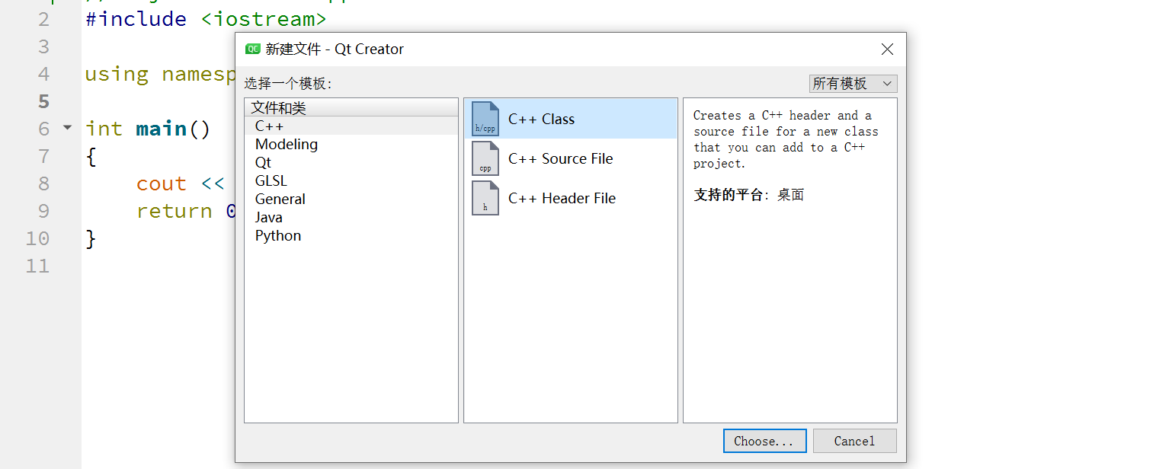Click the Cancel button
Screen dimensions: 1153x469
[x=854, y=441]
